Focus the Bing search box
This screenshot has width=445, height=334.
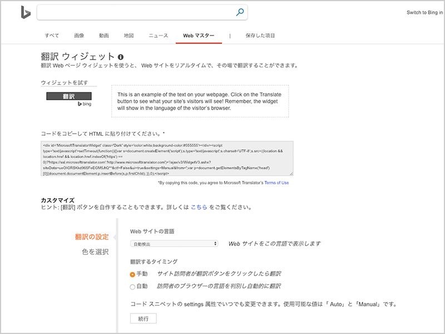[142, 12]
